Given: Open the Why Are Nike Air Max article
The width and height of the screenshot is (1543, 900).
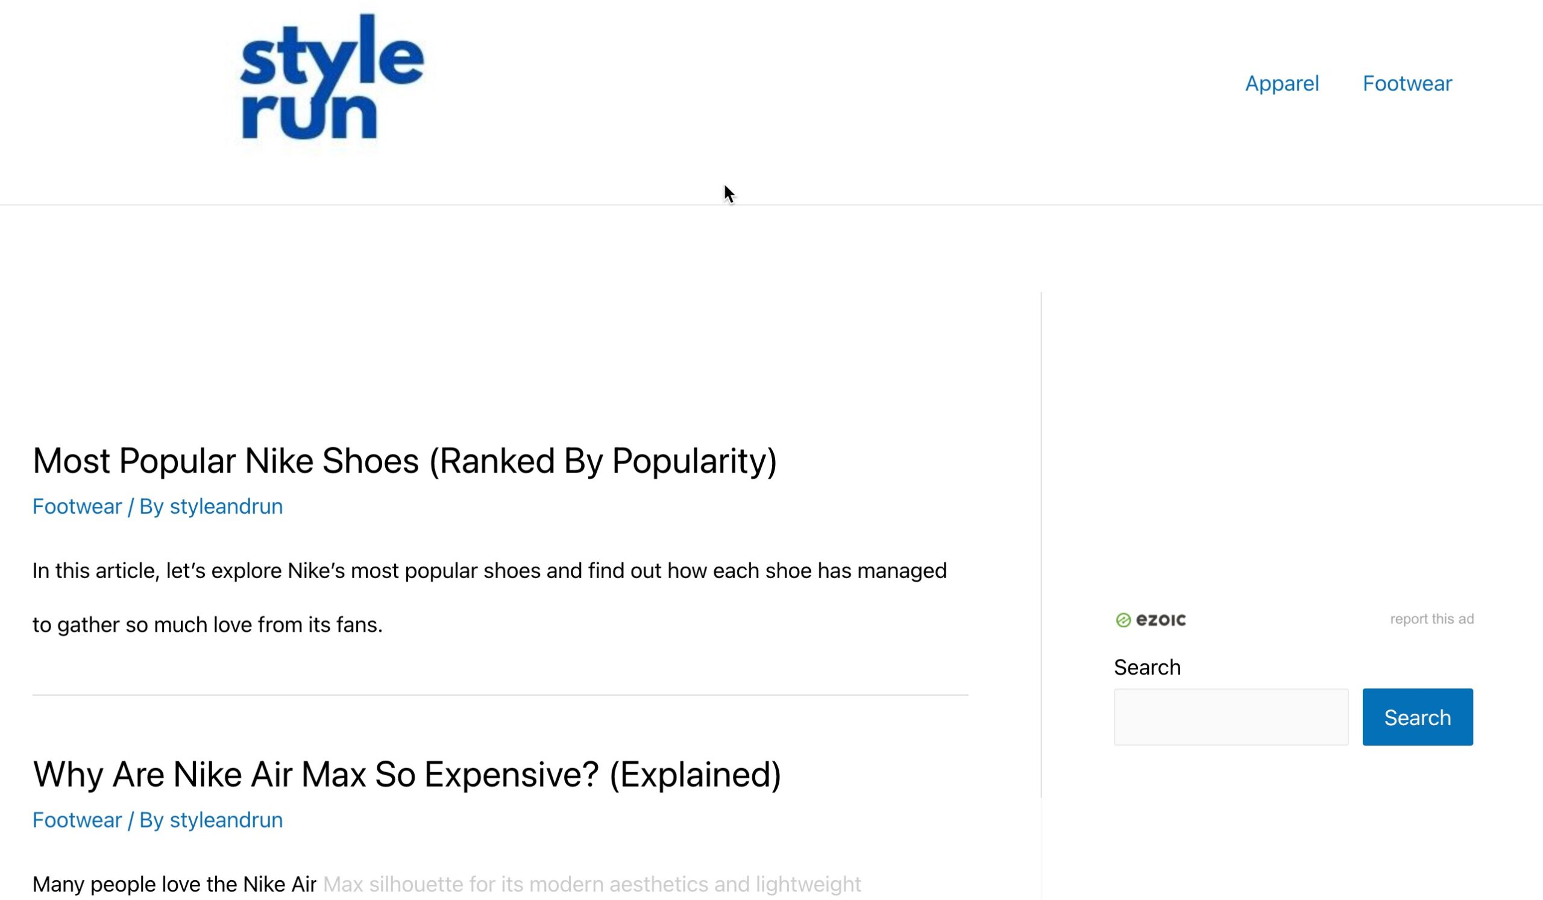Looking at the screenshot, I should pos(407,775).
